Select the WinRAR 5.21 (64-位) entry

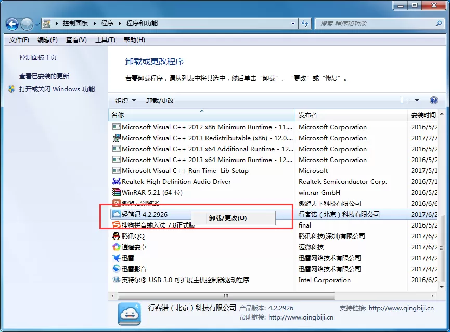click(152, 192)
